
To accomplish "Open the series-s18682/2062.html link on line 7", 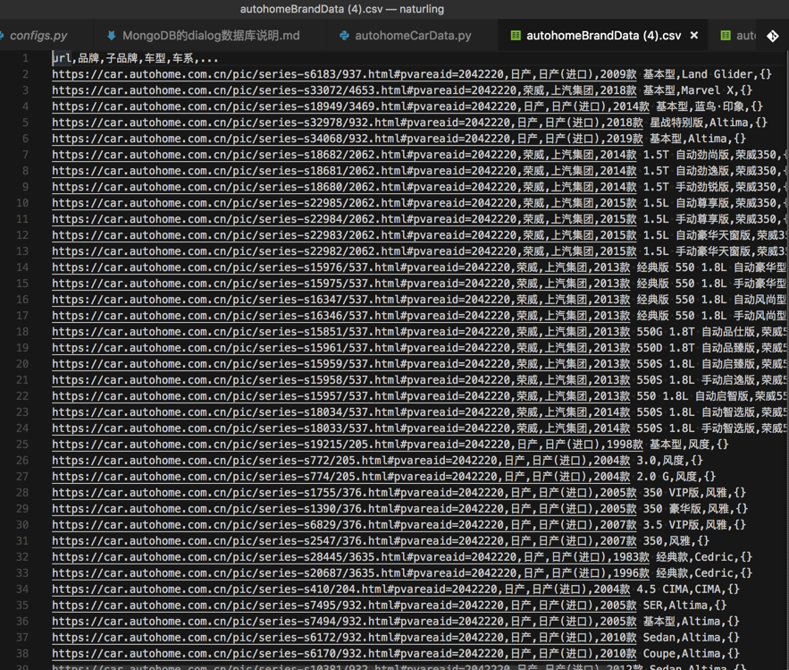I will click(x=344, y=155).
